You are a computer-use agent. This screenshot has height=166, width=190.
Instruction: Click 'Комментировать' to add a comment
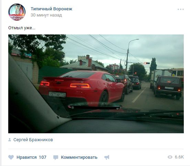pos(79,157)
